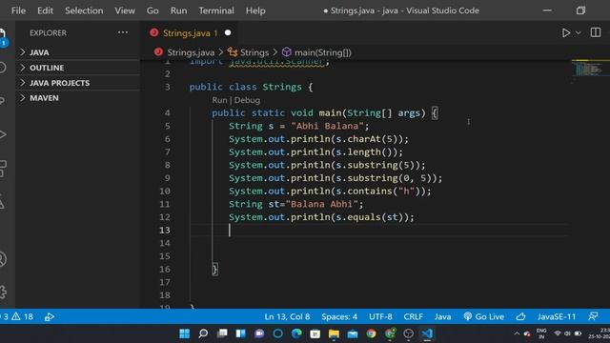Screen dimensions: 610x343
Task: Click the debug launch icon in status bar
Action: [50, 316]
